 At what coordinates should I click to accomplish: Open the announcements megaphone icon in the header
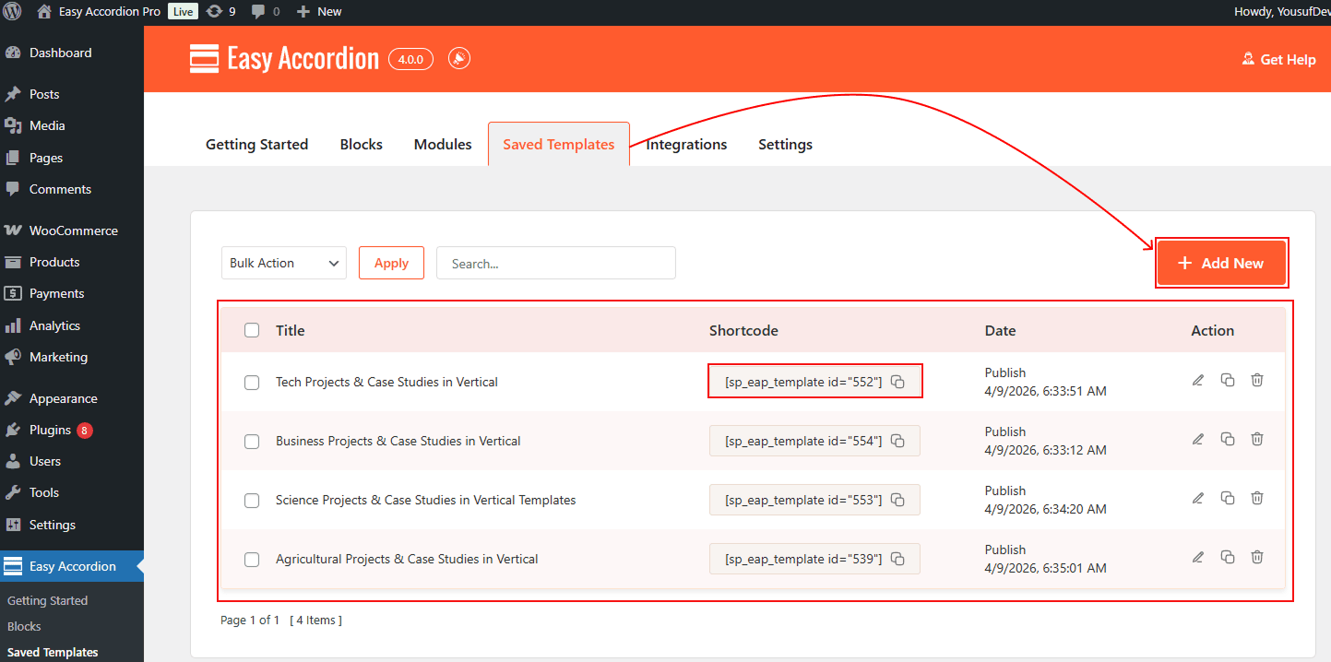coord(458,58)
